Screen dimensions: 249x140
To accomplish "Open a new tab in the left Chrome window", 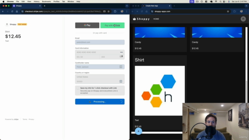I will click(45, 6).
